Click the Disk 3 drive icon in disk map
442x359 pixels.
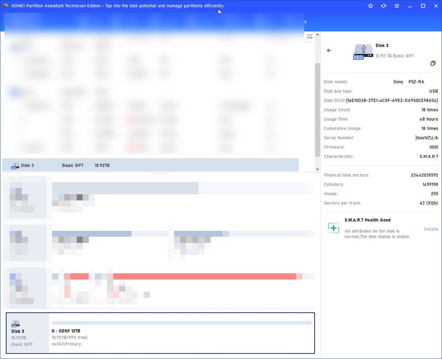(15, 324)
